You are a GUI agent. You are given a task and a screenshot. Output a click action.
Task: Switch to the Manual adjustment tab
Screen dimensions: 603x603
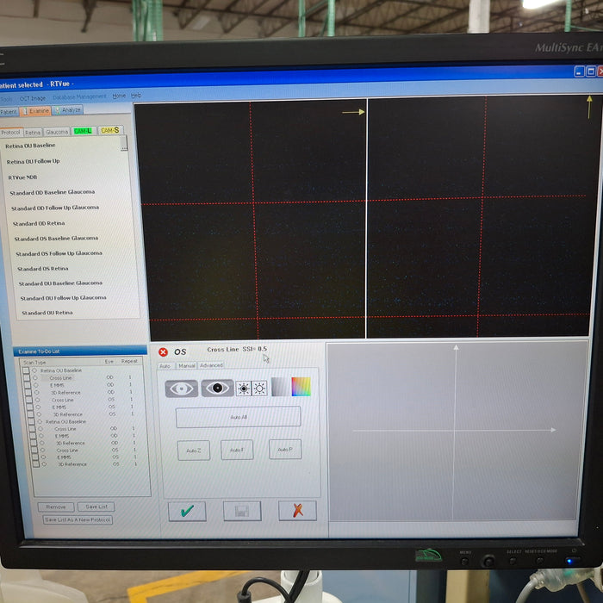pos(187,365)
